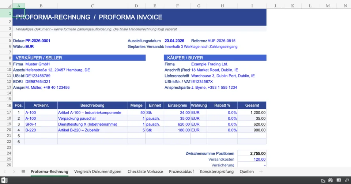Select column N header
Image resolution: width=351 pixels, height=184 pixels.
[x=345, y=6]
